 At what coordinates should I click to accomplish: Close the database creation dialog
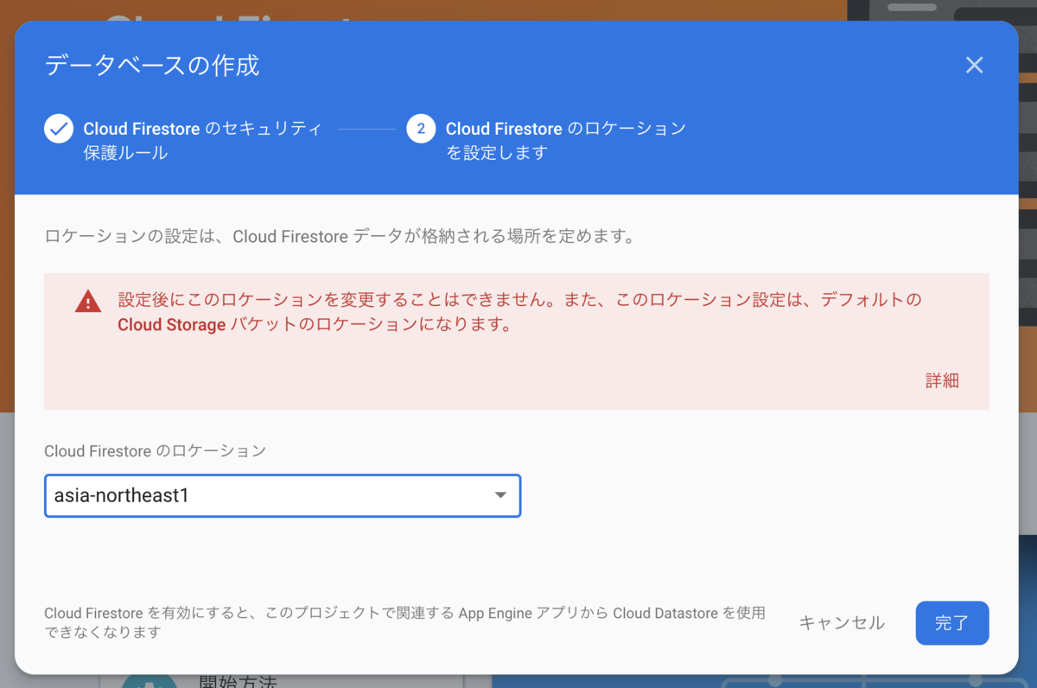pyautogui.click(x=974, y=65)
